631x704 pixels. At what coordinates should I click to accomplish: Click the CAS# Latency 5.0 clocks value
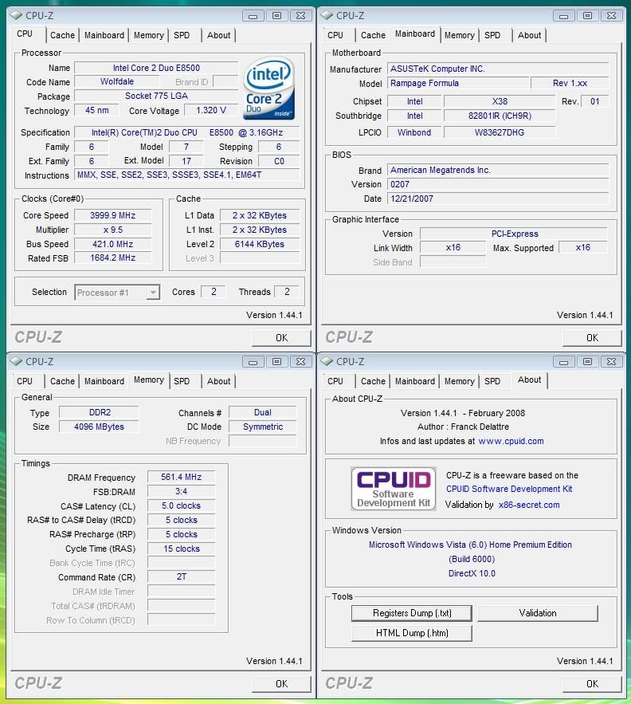(182, 505)
